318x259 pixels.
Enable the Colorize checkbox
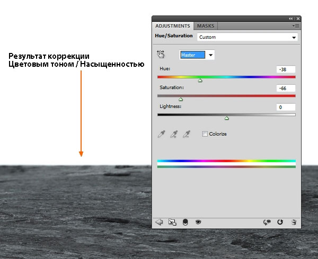[x=205, y=134]
